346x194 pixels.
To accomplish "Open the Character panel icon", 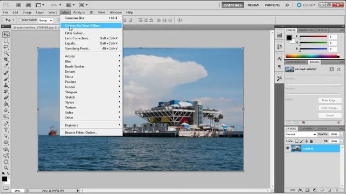I will point(280,59).
